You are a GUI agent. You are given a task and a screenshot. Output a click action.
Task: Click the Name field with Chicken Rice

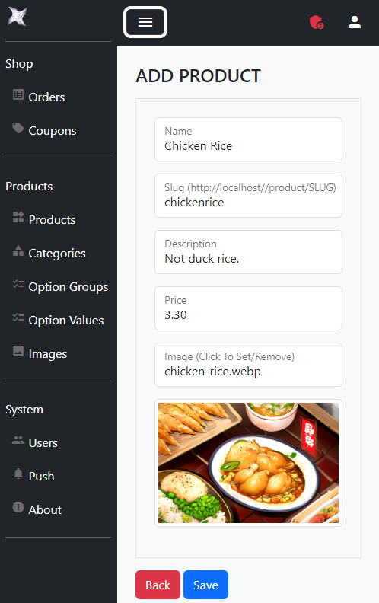coord(248,139)
